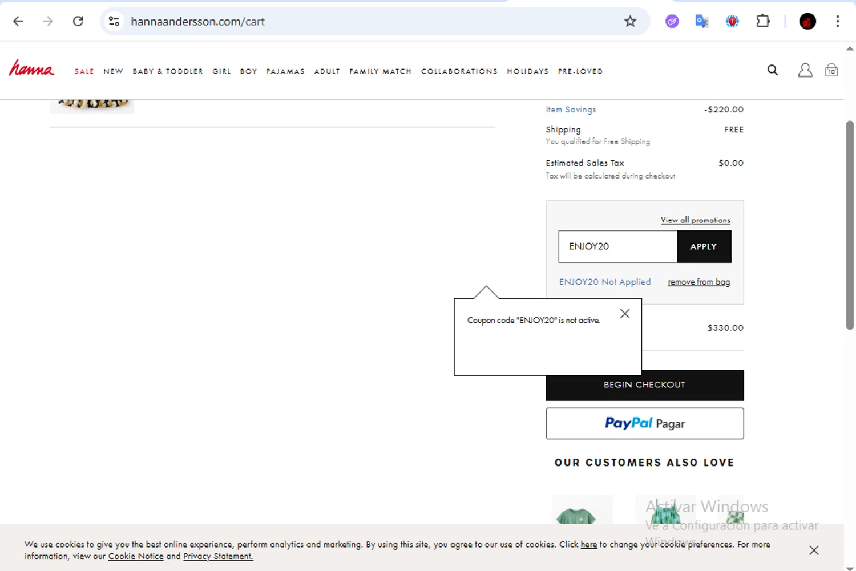856x571 pixels.
Task: Reload the cart page
Action: 78,21
